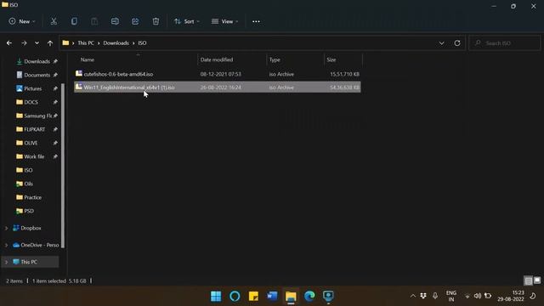Screen dimensions: 544x306
Task: Select the Win11_EnglishInternational_x64v1 (1).iso file
Action: (x=218, y=87)
